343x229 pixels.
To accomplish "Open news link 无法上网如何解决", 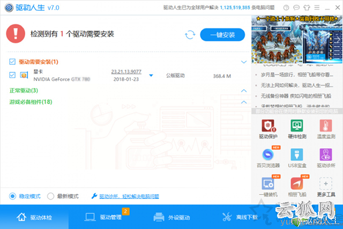I will click(x=297, y=85).
